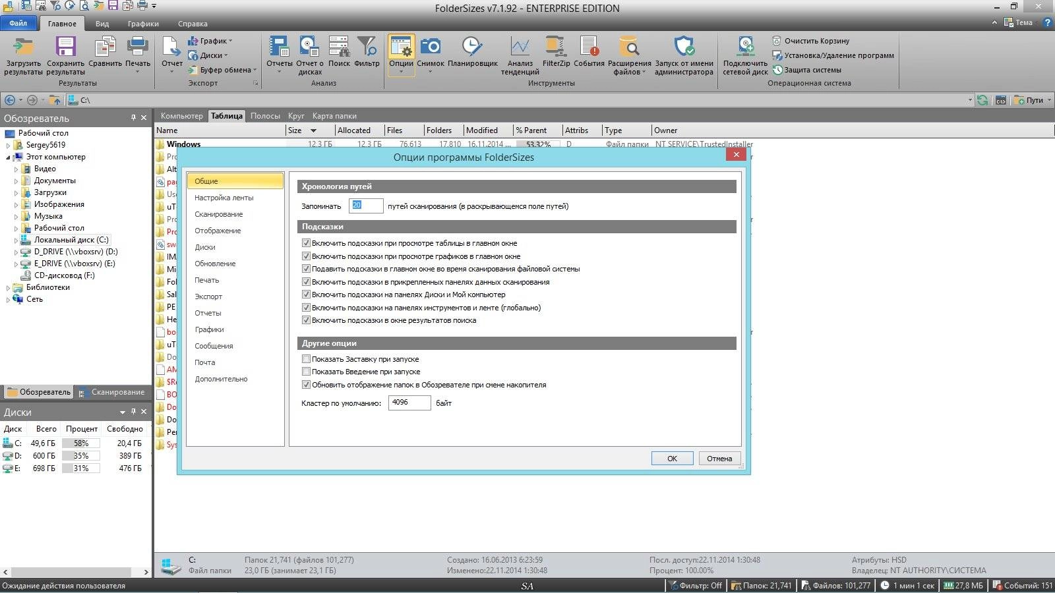Toggle tooltips in docked scan panels checkbox
The width and height of the screenshot is (1055, 593).
pos(306,282)
